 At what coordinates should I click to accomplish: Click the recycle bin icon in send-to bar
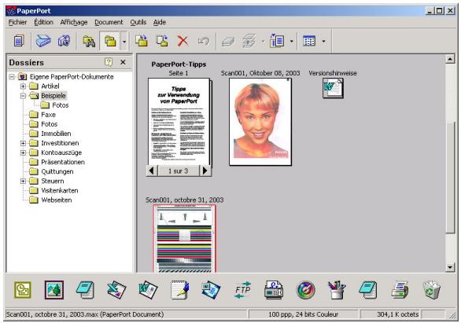coord(431,290)
